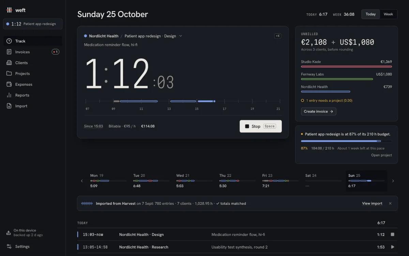
Task: Open the Track section
Action: click(x=33, y=41)
